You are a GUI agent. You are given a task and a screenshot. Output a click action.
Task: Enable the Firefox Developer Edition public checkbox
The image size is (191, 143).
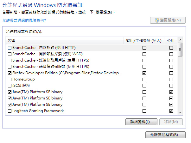click(x=171, y=73)
